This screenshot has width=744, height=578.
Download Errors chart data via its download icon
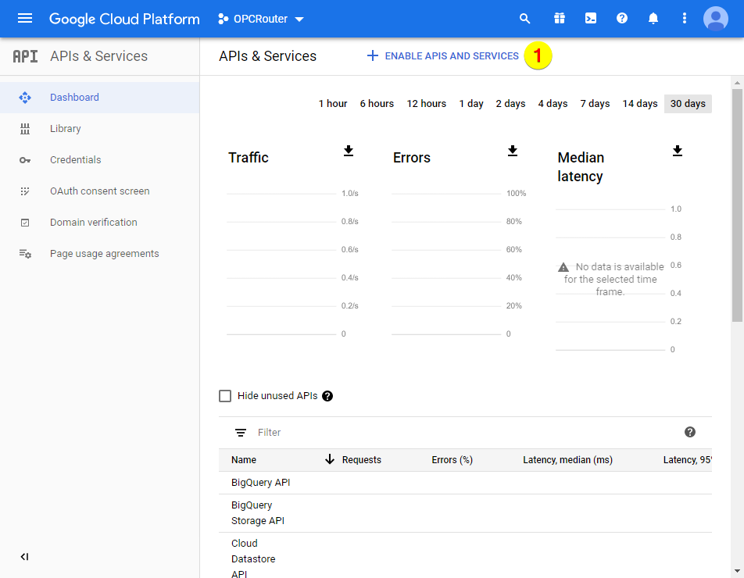click(513, 151)
